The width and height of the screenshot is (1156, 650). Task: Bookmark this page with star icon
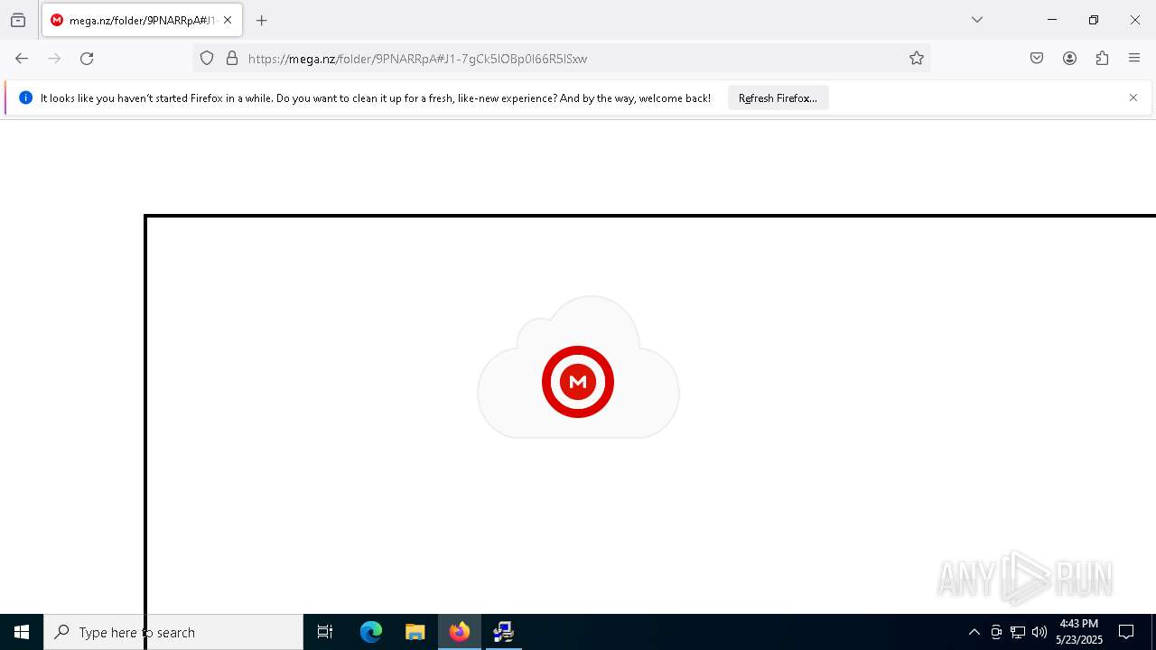pos(917,59)
